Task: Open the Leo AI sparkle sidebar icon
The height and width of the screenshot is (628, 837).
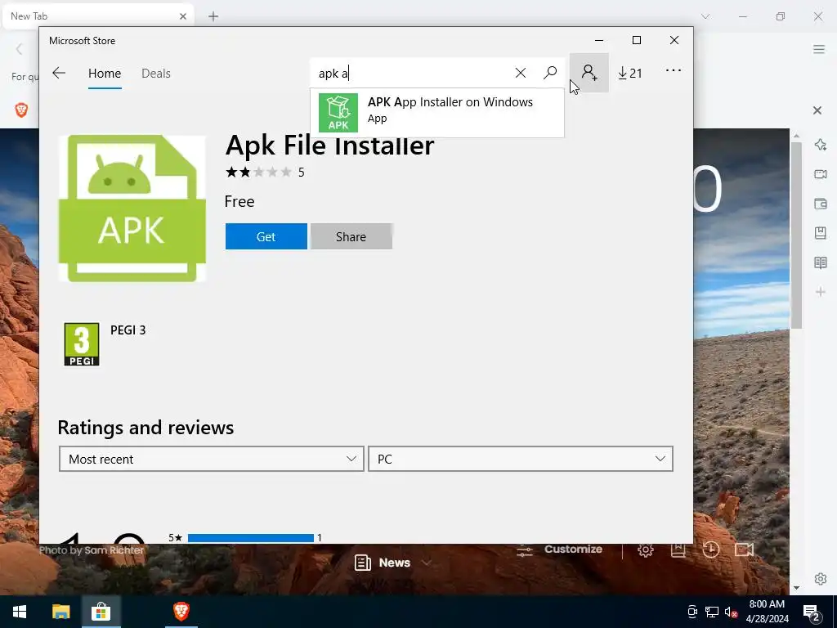Action: pos(821,145)
